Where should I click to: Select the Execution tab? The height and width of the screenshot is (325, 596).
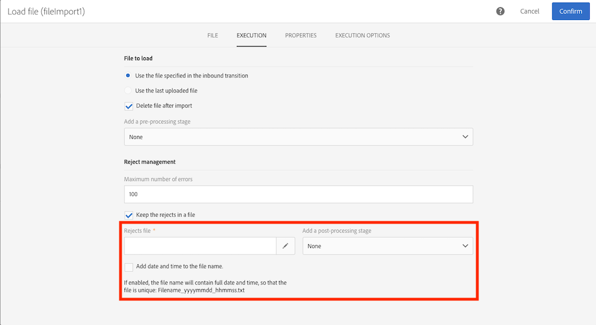(x=251, y=36)
